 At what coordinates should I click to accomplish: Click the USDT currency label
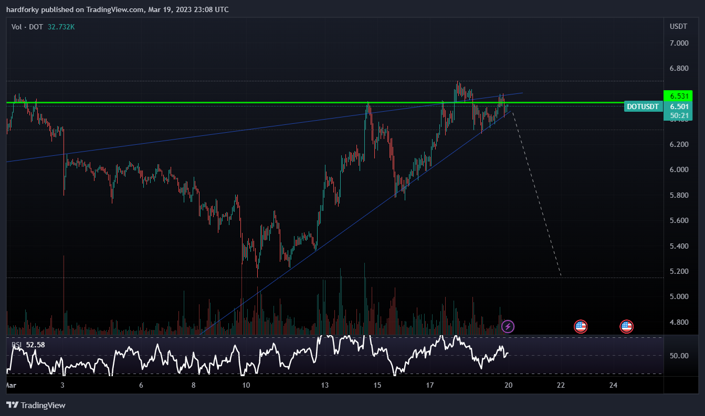(x=678, y=26)
